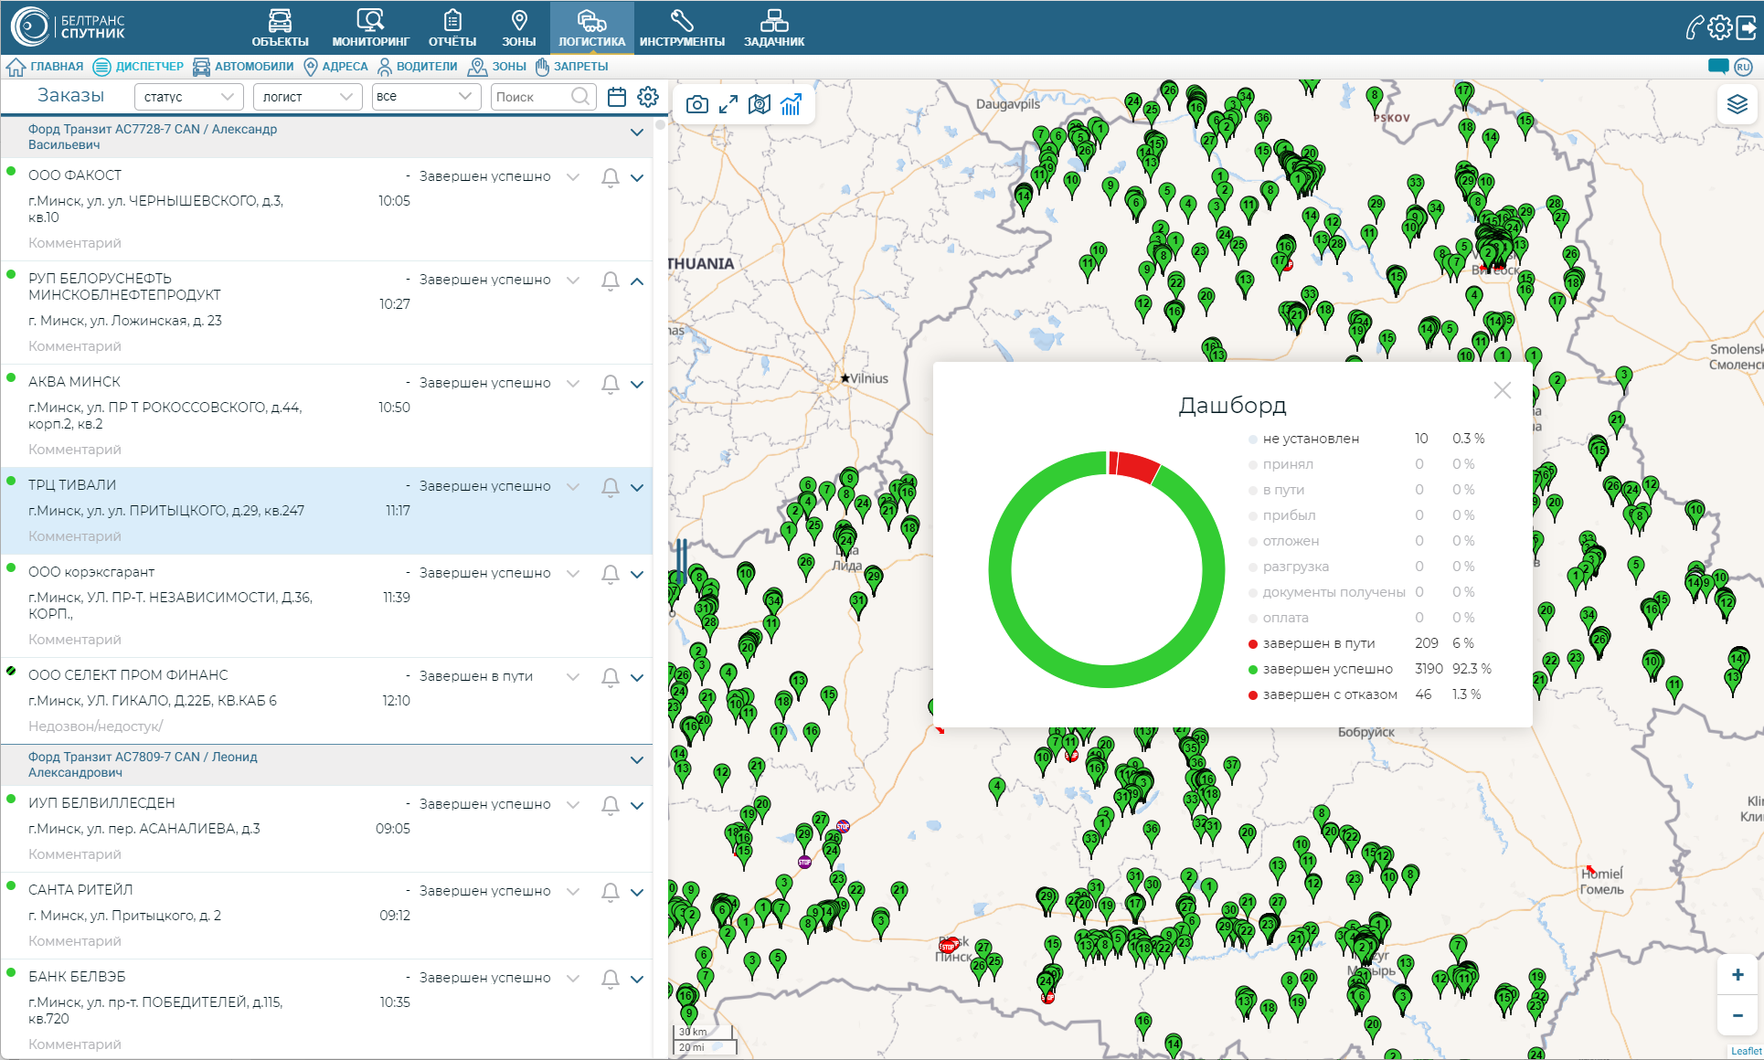Toggle 'завершен с отказом' legend entry
The image size is (1764, 1060).
[1329, 694]
